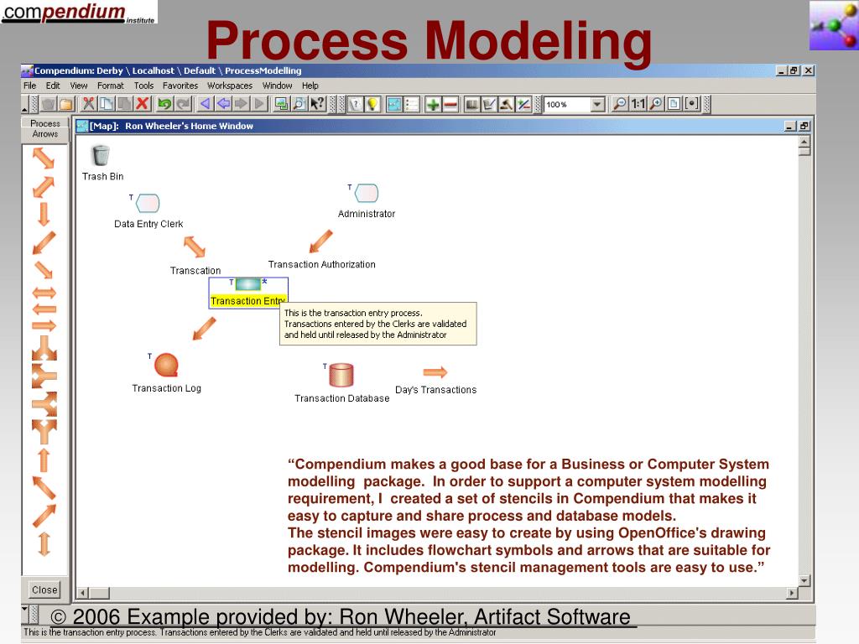Open the Window menu
Viewport: 859px width, 644px height.
pyautogui.click(x=277, y=86)
